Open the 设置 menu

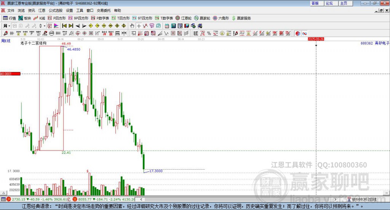coord(69,10)
